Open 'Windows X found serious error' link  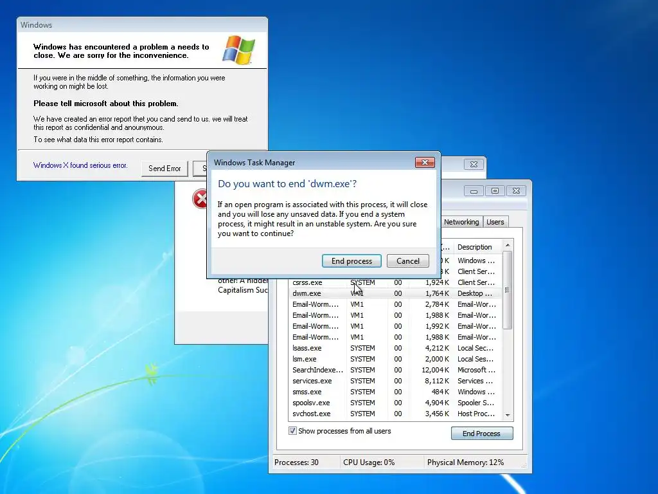tap(80, 165)
